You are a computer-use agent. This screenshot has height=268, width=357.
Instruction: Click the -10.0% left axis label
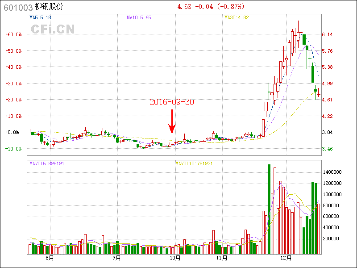point(13,149)
